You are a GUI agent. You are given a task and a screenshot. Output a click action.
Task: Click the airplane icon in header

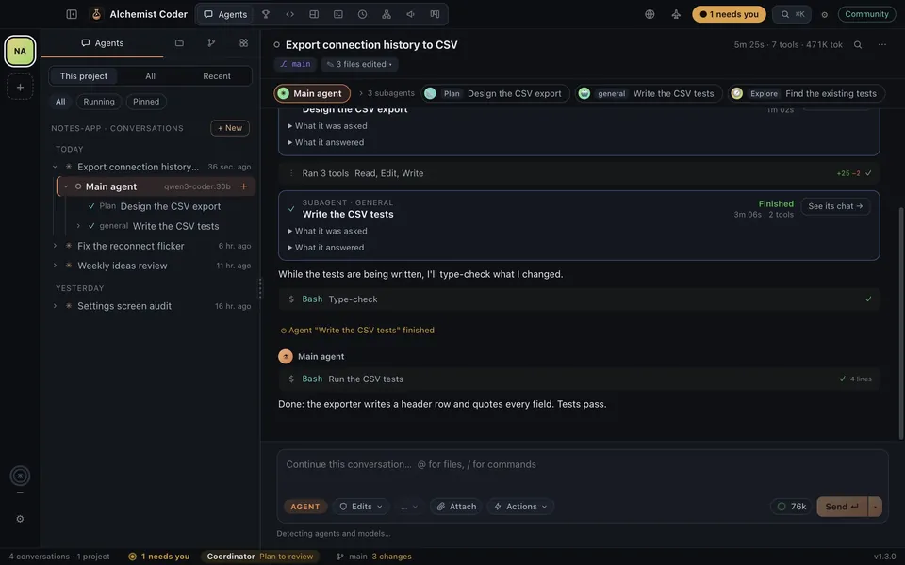(x=676, y=14)
